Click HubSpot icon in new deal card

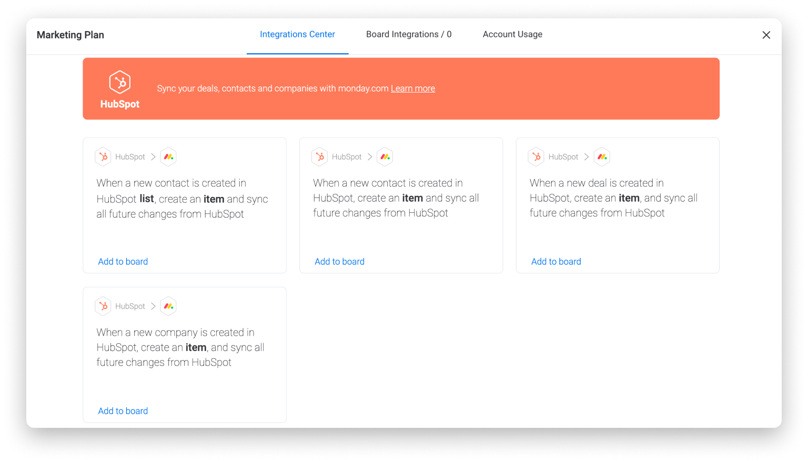pyautogui.click(x=536, y=157)
